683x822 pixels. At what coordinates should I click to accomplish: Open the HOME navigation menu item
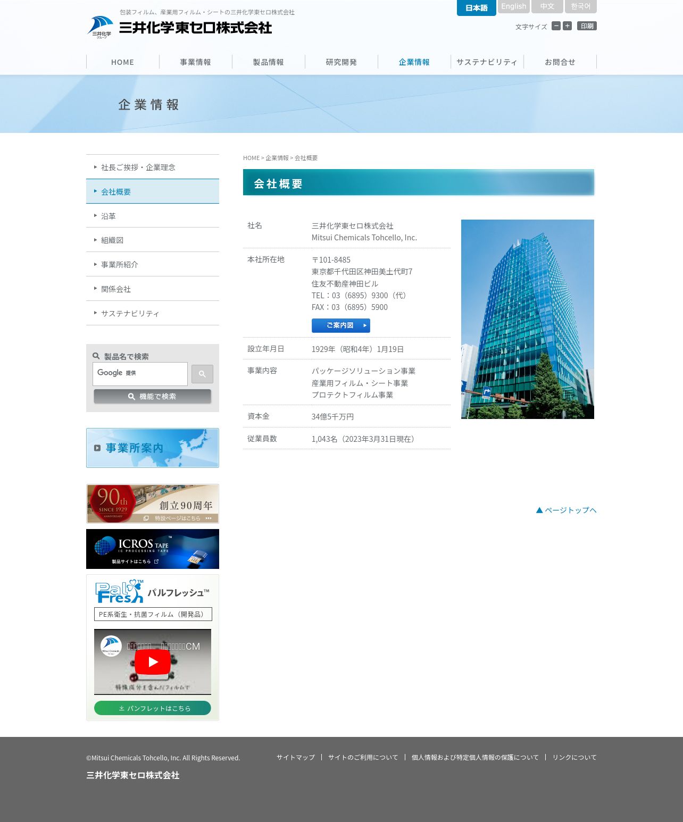(x=123, y=62)
